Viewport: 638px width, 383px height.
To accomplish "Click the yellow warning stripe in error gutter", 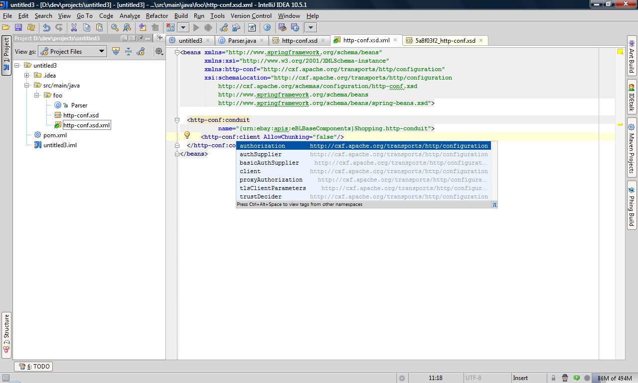I will [621, 124].
